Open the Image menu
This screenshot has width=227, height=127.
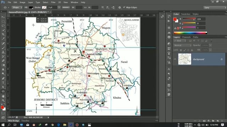(22, 2)
